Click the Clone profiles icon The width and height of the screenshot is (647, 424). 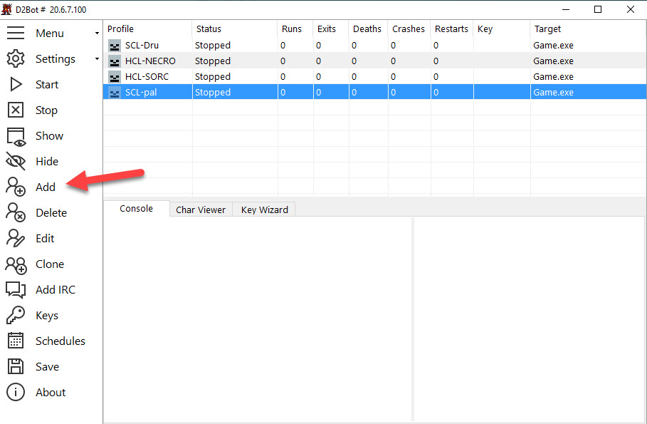click(x=16, y=264)
